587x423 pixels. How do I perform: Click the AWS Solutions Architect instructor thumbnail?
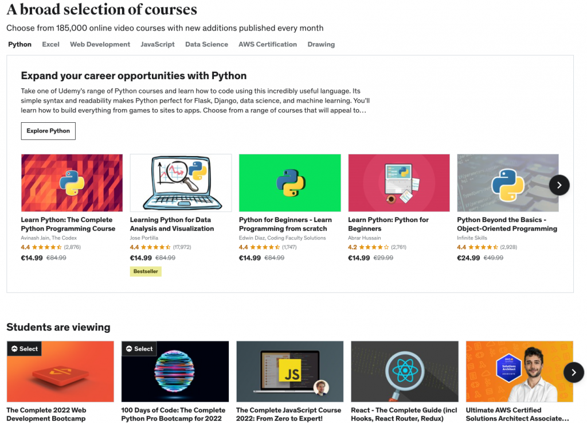(x=519, y=371)
